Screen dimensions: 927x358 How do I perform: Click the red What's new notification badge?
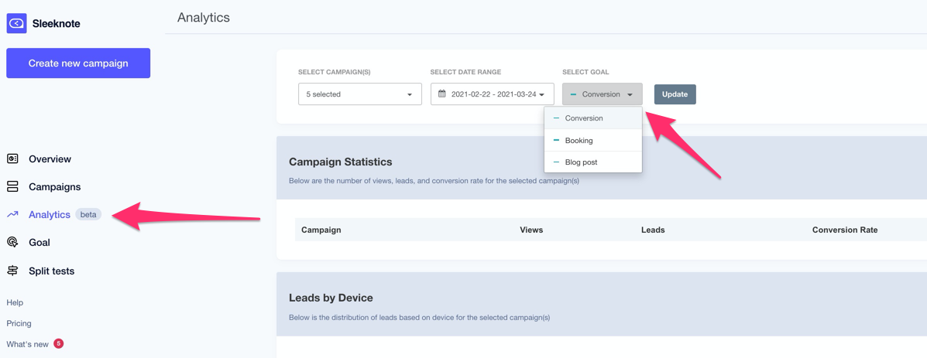pos(58,343)
